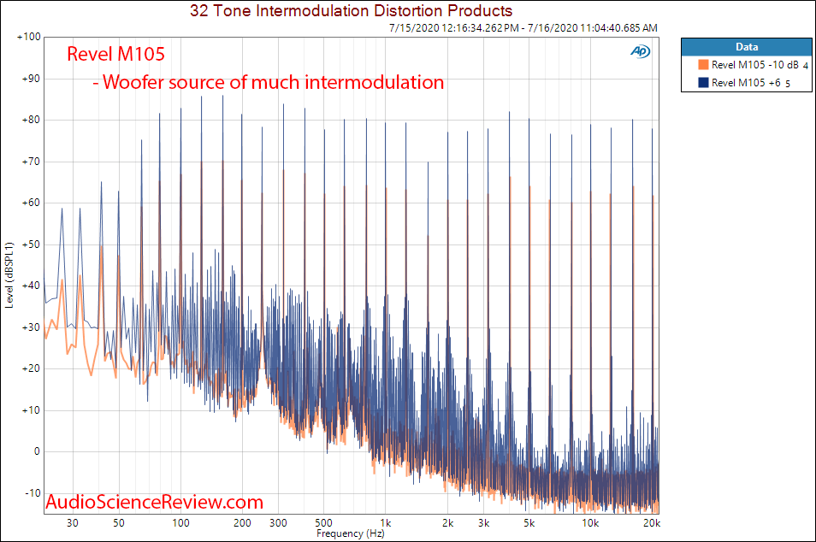Click the '0' level axis tick label
Screen dimensions: 816x542
pyautogui.click(x=37, y=451)
